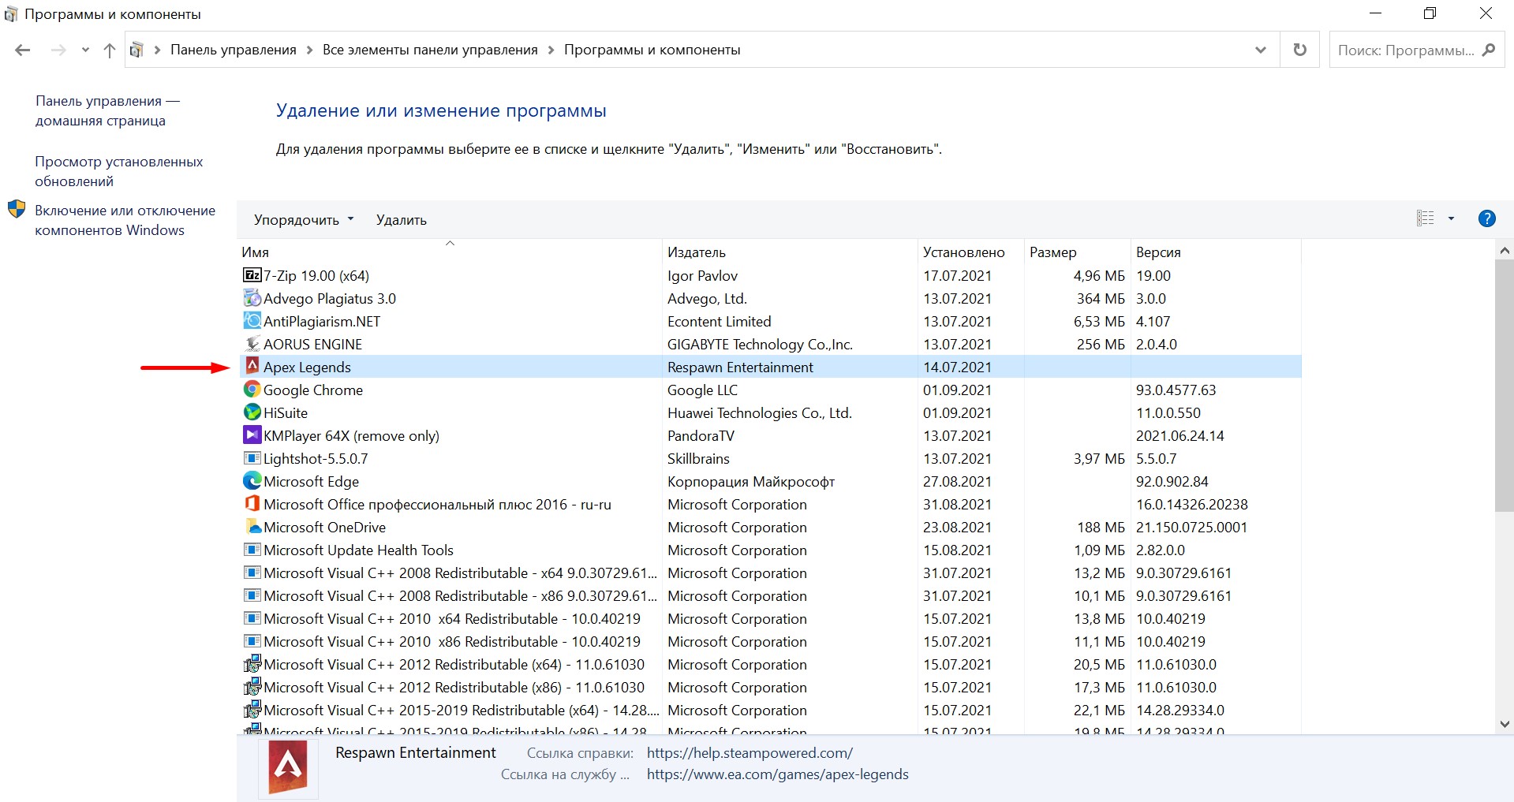Sort by the Имя column header
The width and height of the screenshot is (1514, 802).
click(450, 252)
